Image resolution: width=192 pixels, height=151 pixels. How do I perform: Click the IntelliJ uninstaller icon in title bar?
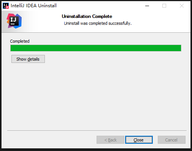tap(6, 6)
